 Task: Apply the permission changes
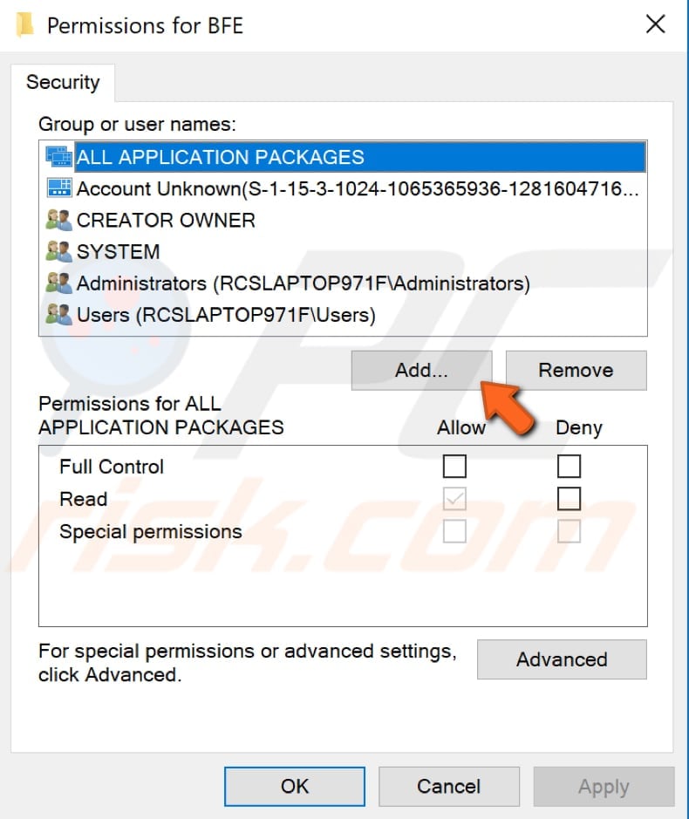tap(603, 786)
